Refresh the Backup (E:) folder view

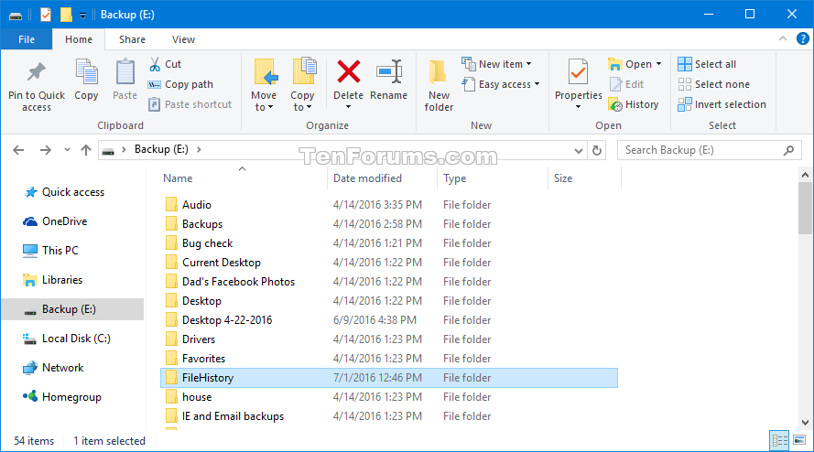[597, 150]
